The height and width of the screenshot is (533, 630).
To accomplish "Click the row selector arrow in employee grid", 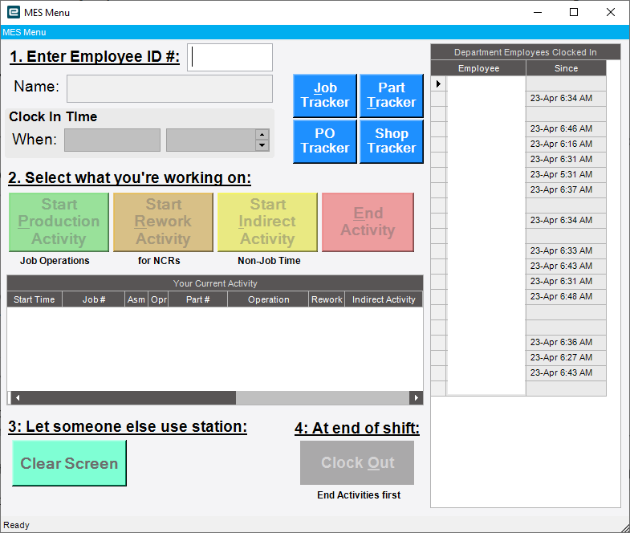I will tap(438, 83).
